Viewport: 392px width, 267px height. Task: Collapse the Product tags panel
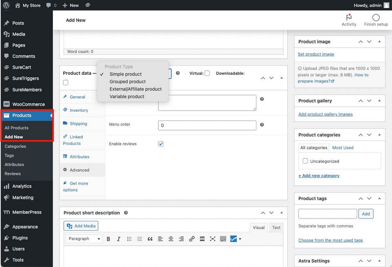tap(379, 199)
